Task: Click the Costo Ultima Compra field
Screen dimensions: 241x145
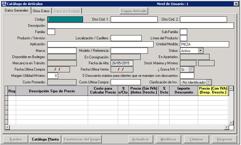Action: coord(126,82)
